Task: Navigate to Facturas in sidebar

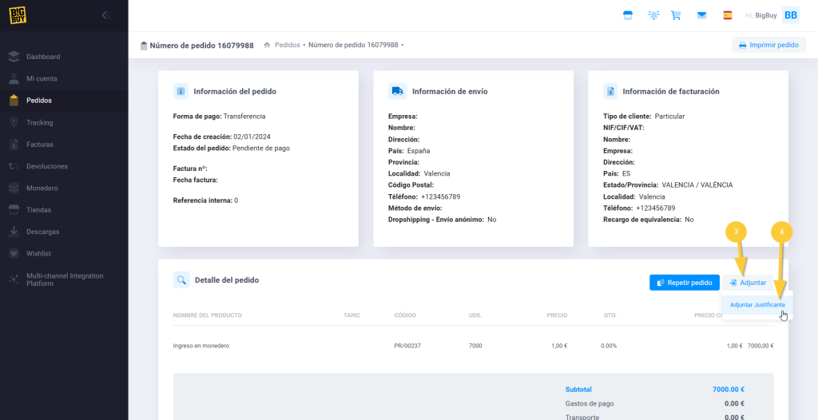Action: click(x=39, y=145)
